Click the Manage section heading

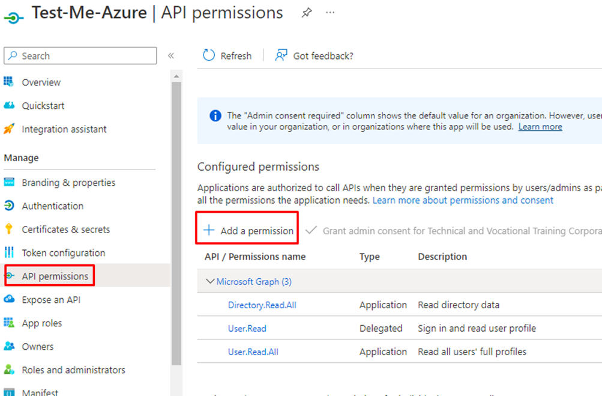tap(21, 158)
